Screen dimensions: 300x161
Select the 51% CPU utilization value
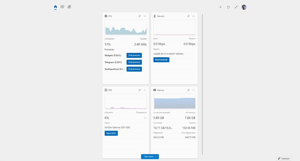pos(108,44)
